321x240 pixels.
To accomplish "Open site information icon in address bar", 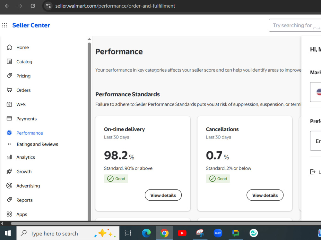I will 48,6.
